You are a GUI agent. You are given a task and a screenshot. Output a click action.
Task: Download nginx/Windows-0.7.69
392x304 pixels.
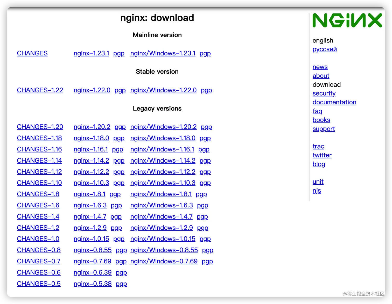pyautogui.click(x=164, y=261)
